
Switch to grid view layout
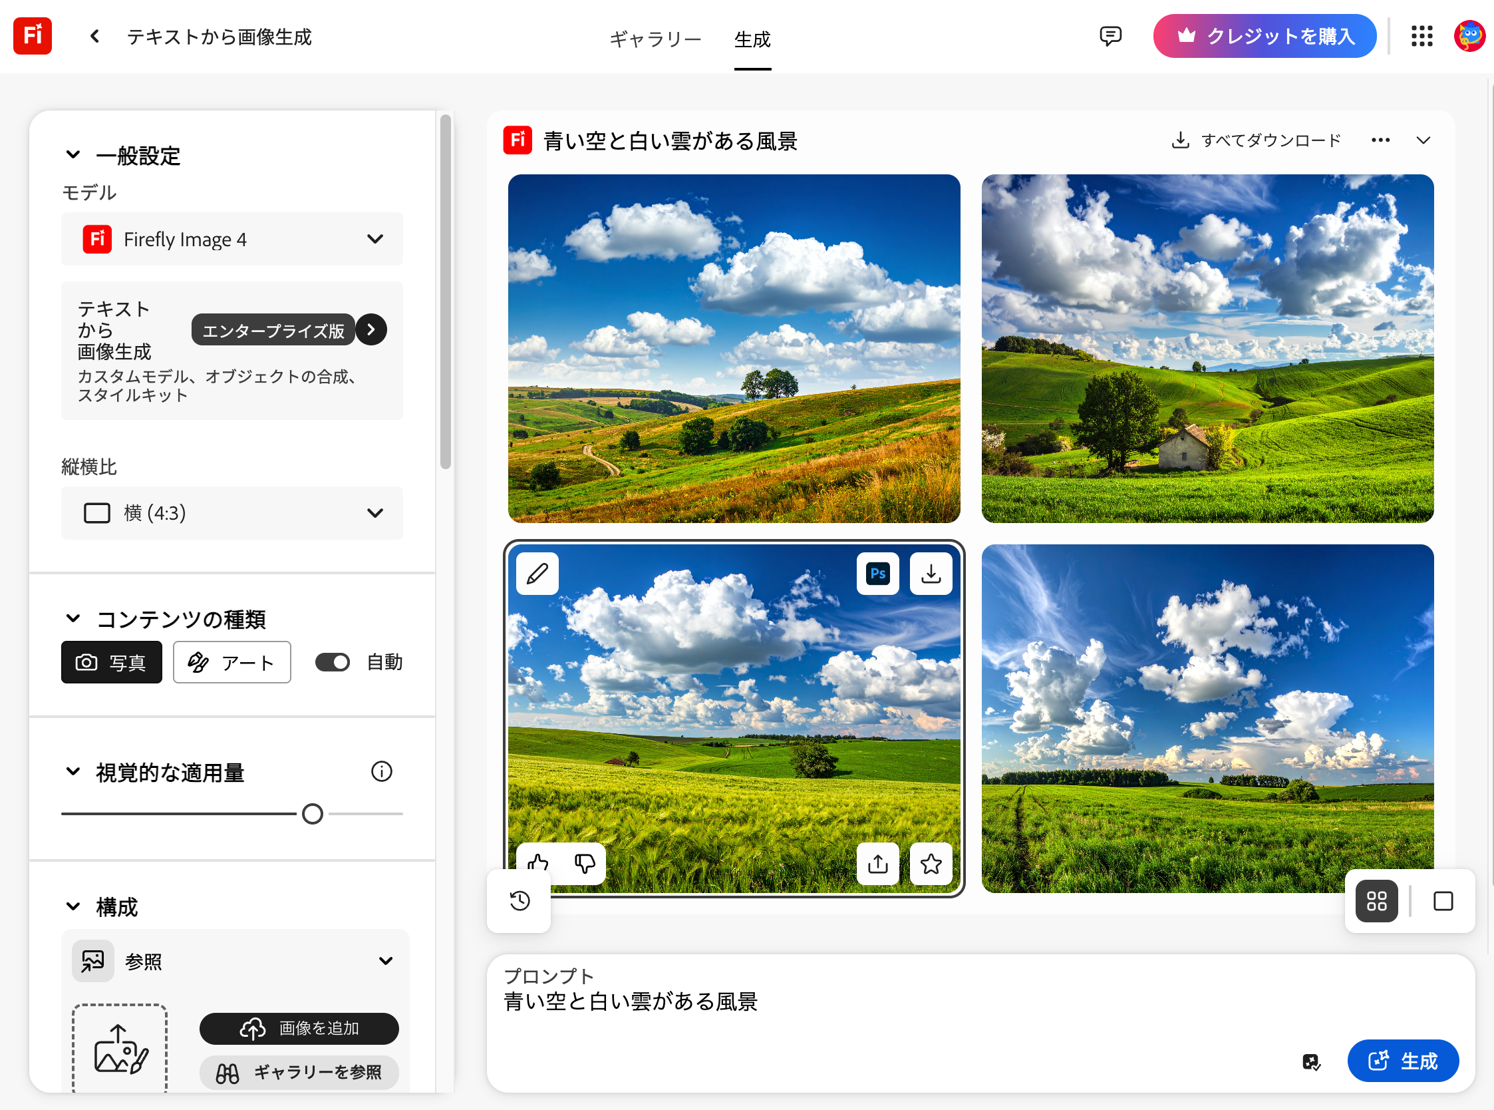pyautogui.click(x=1376, y=901)
